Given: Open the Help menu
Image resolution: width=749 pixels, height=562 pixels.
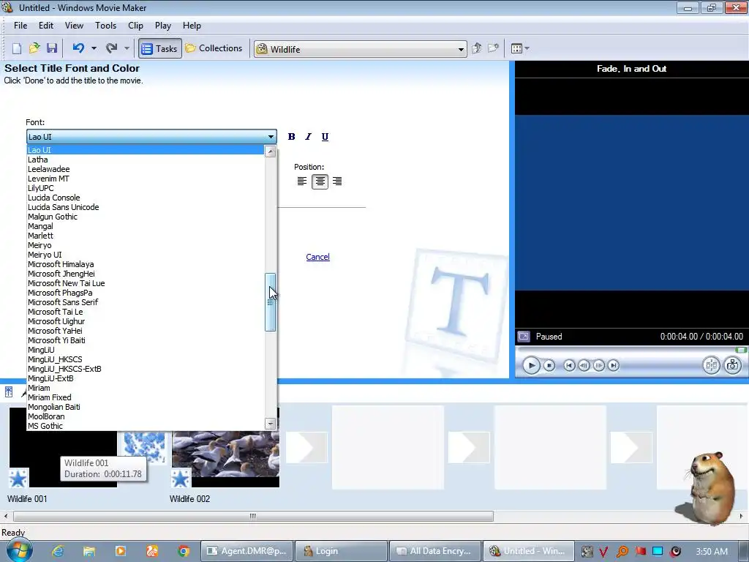Looking at the screenshot, I should tap(192, 26).
